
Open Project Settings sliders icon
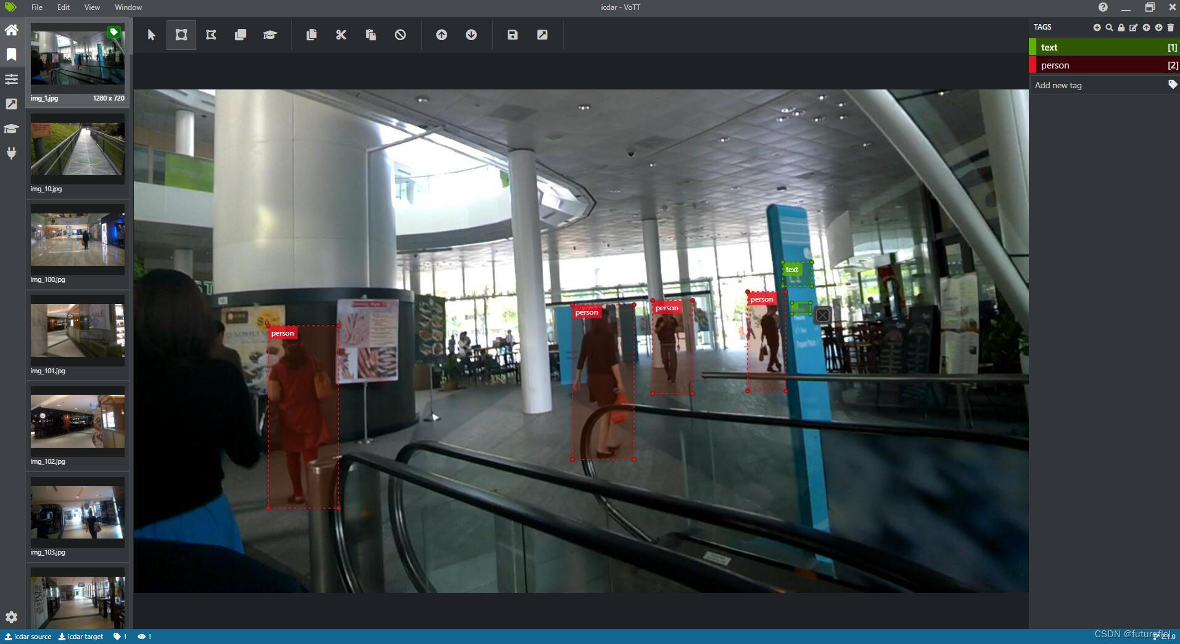pyautogui.click(x=11, y=79)
